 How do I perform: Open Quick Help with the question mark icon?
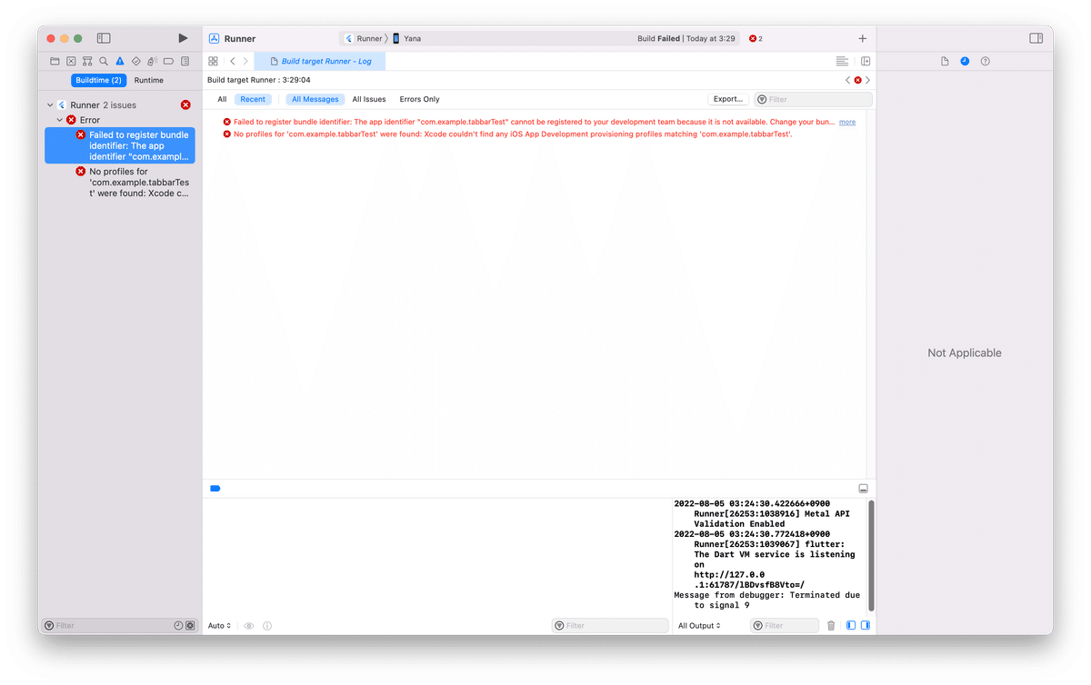(985, 61)
